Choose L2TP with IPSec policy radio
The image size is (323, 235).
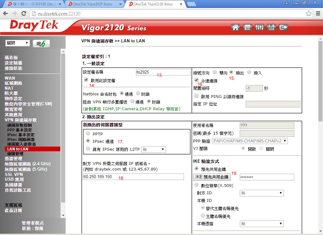point(88,149)
